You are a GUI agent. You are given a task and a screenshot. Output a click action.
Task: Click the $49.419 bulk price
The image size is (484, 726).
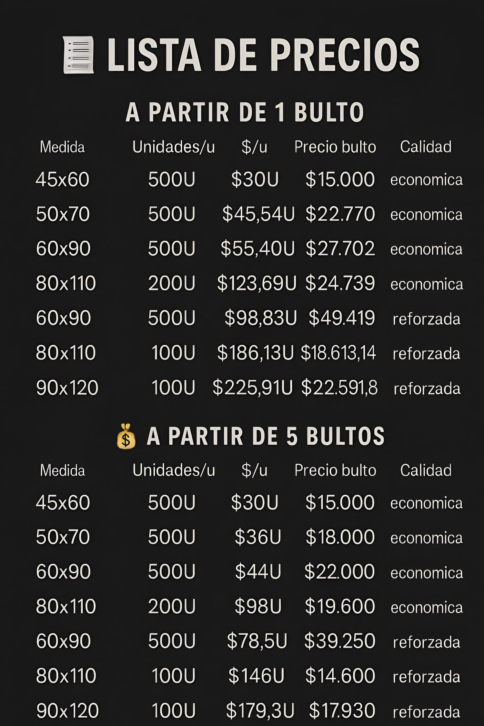(x=342, y=318)
